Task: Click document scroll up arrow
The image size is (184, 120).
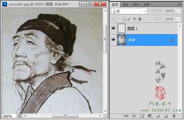Action: (x=105, y=11)
